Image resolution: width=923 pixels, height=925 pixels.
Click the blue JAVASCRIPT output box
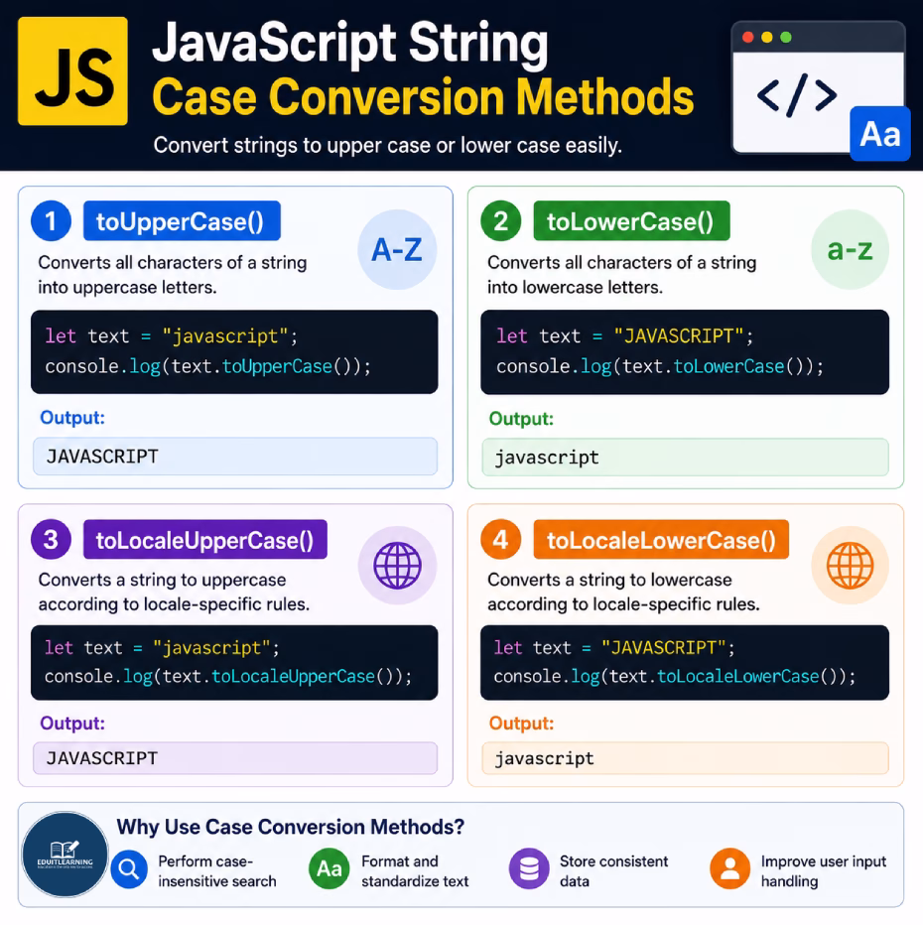coord(235,456)
